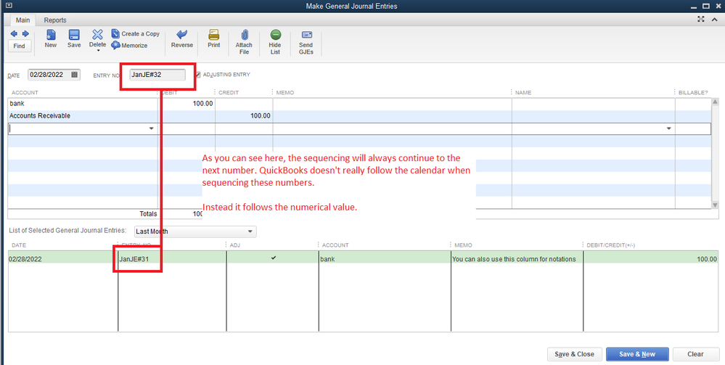Image resolution: width=725 pixels, height=365 pixels.
Task: Open the Delete dropdown arrow
Action: tap(97, 50)
